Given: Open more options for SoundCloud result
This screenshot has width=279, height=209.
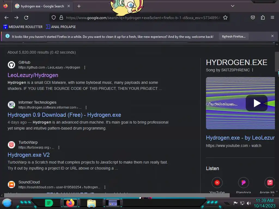Looking at the screenshot, I should click(105, 187).
